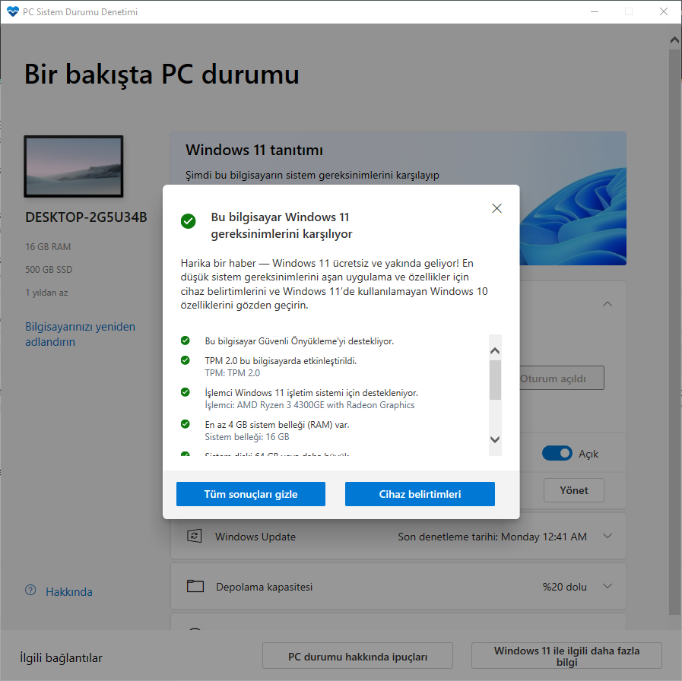Screen dimensions: 682x681
Task: Toggle the Açık switch off
Action: tap(557, 453)
